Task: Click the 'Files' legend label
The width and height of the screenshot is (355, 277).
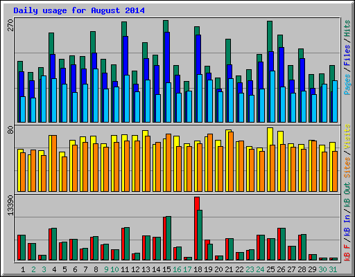Action: [347, 55]
